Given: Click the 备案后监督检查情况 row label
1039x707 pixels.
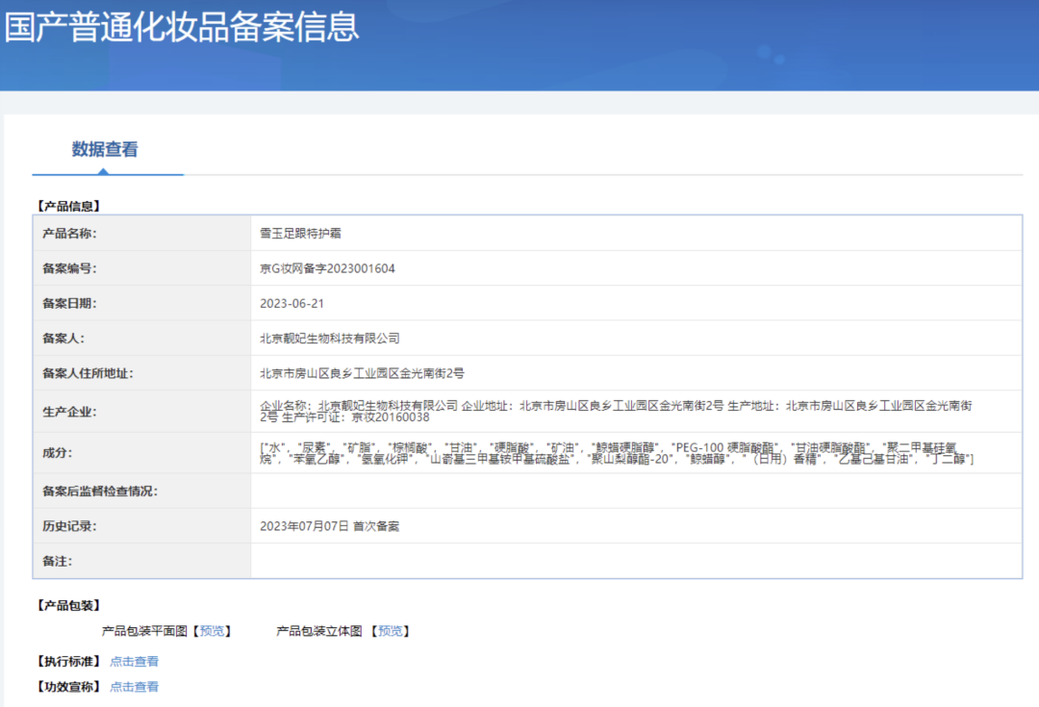Looking at the screenshot, I should 100,491.
